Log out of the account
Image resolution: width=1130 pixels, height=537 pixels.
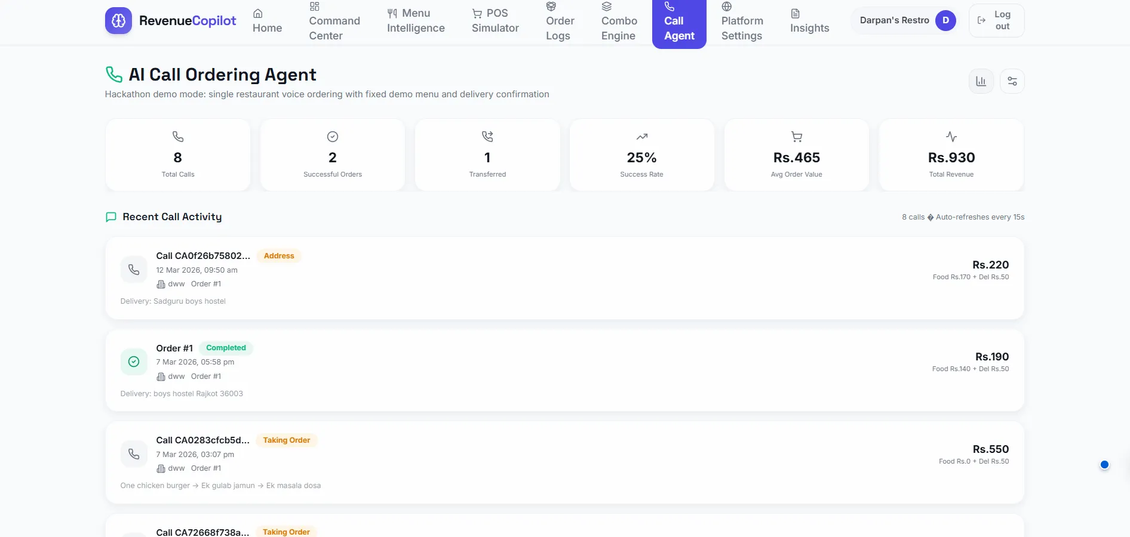click(x=996, y=20)
